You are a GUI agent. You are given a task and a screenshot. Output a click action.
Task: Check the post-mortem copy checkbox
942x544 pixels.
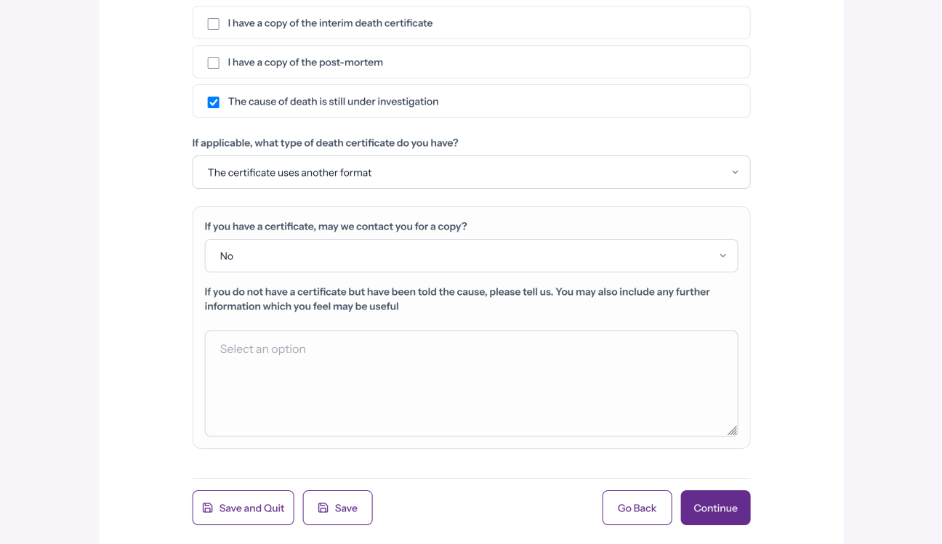(x=213, y=62)
